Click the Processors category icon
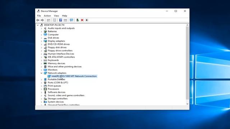 (x=45, y=89)
